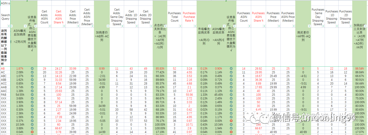Open the Purchases: Total Count filter arrow
The image size is (368, 135).
pos(181,26)
